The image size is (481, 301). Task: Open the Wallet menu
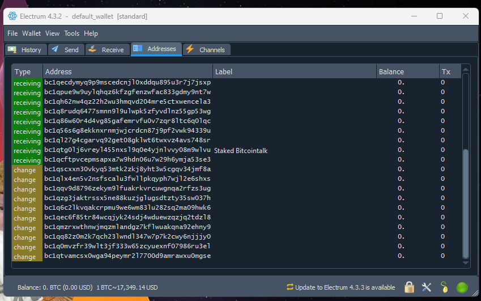(x=31, y=33)
